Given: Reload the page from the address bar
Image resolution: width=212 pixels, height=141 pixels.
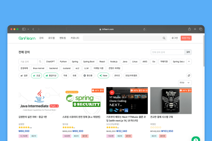Looking at the screenshot, I should tap(144, 29).
